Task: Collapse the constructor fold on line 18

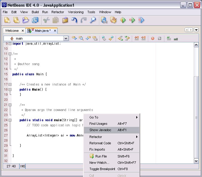Action: 10,89
